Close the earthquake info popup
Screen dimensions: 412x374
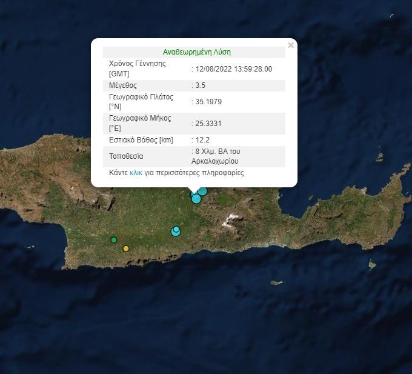click(x=291, y=45)
